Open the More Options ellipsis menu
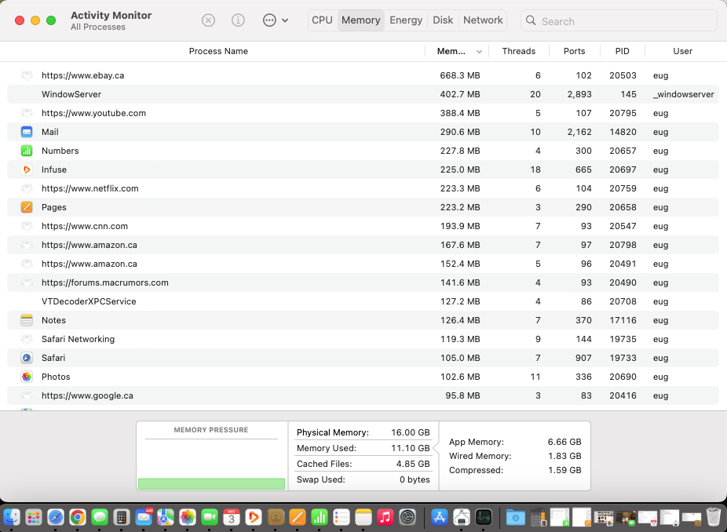This screenshot has height=532, width=727. tap(268, 20)
